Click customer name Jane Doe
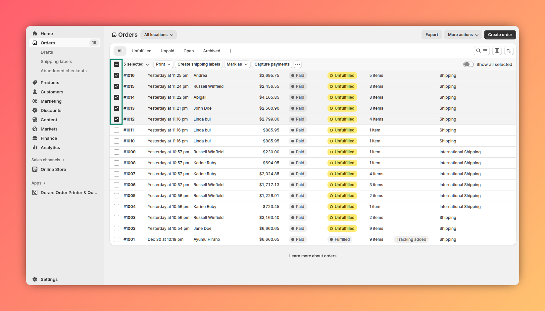545x311 pixels. click(x=202, y=229)
